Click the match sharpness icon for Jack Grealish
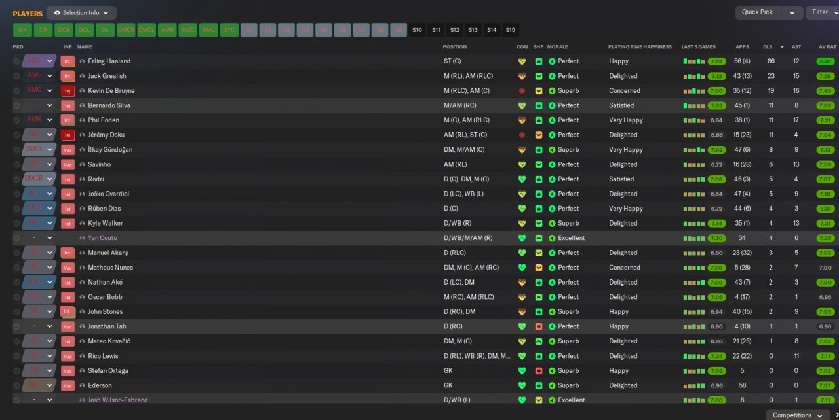Image resolution: width=839 pixels, height=420 pixels. click(539, 76)
